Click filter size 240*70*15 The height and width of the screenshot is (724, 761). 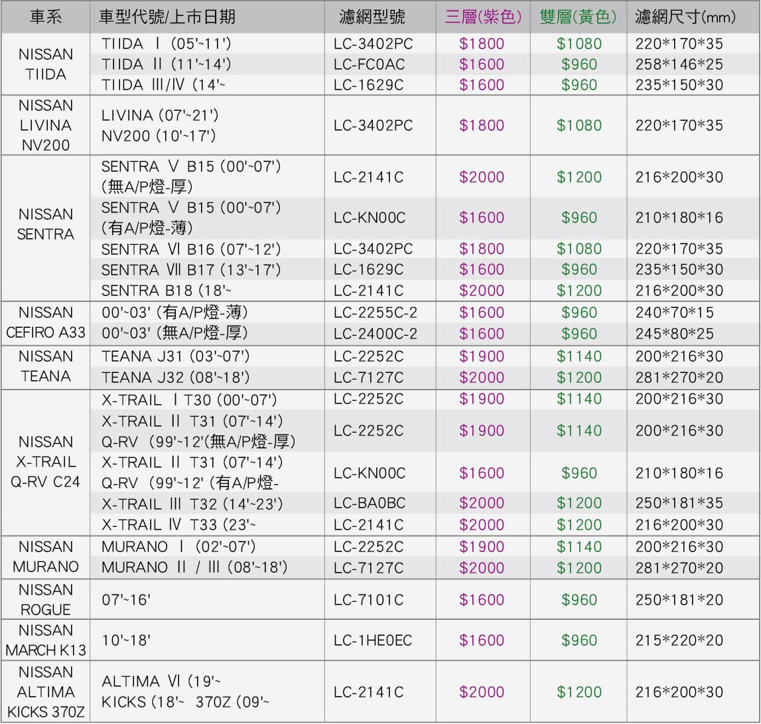click(675, 313)
